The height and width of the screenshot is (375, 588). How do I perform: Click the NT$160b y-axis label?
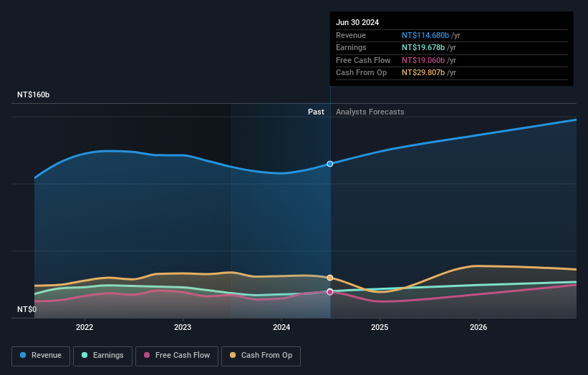pyautogui.click(x=34, y=94)
